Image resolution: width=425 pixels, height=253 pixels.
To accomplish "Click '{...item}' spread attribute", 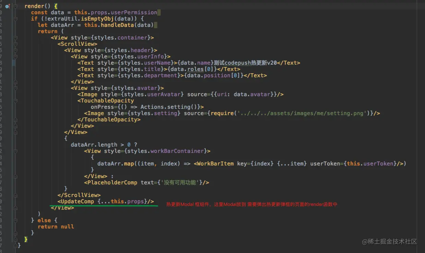I will coord(292,163).
